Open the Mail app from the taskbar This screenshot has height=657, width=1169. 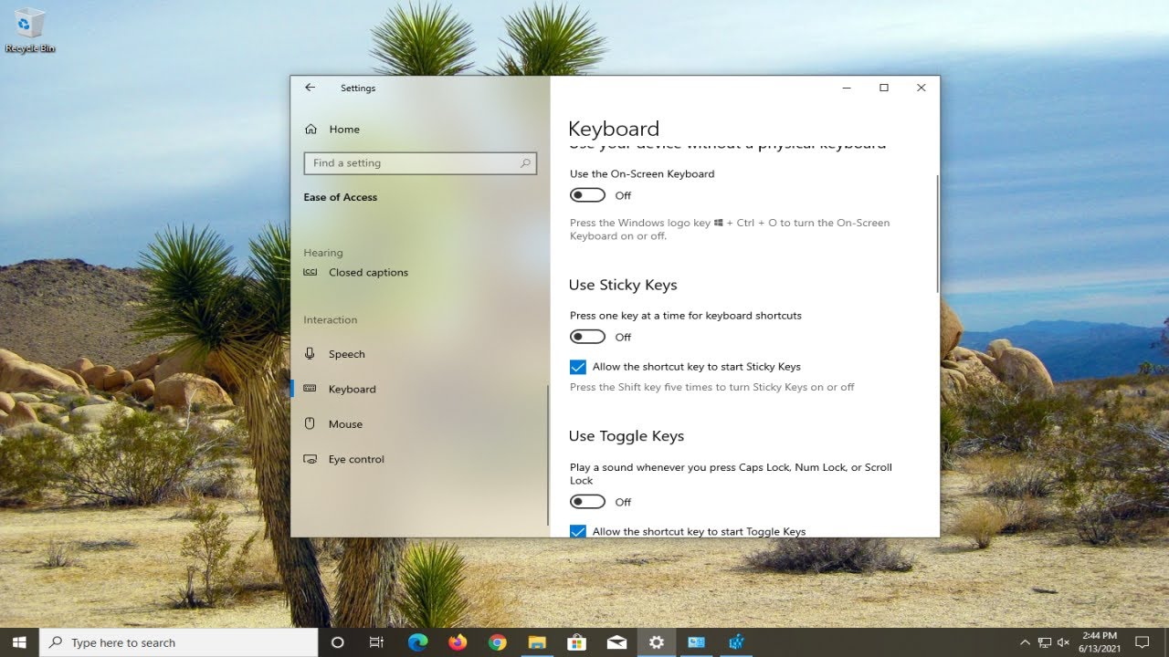coord(616,642)
